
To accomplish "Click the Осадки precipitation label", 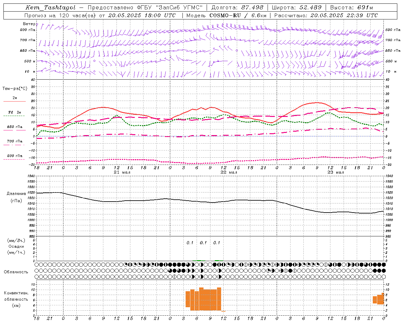I will [x=16, y=246].
